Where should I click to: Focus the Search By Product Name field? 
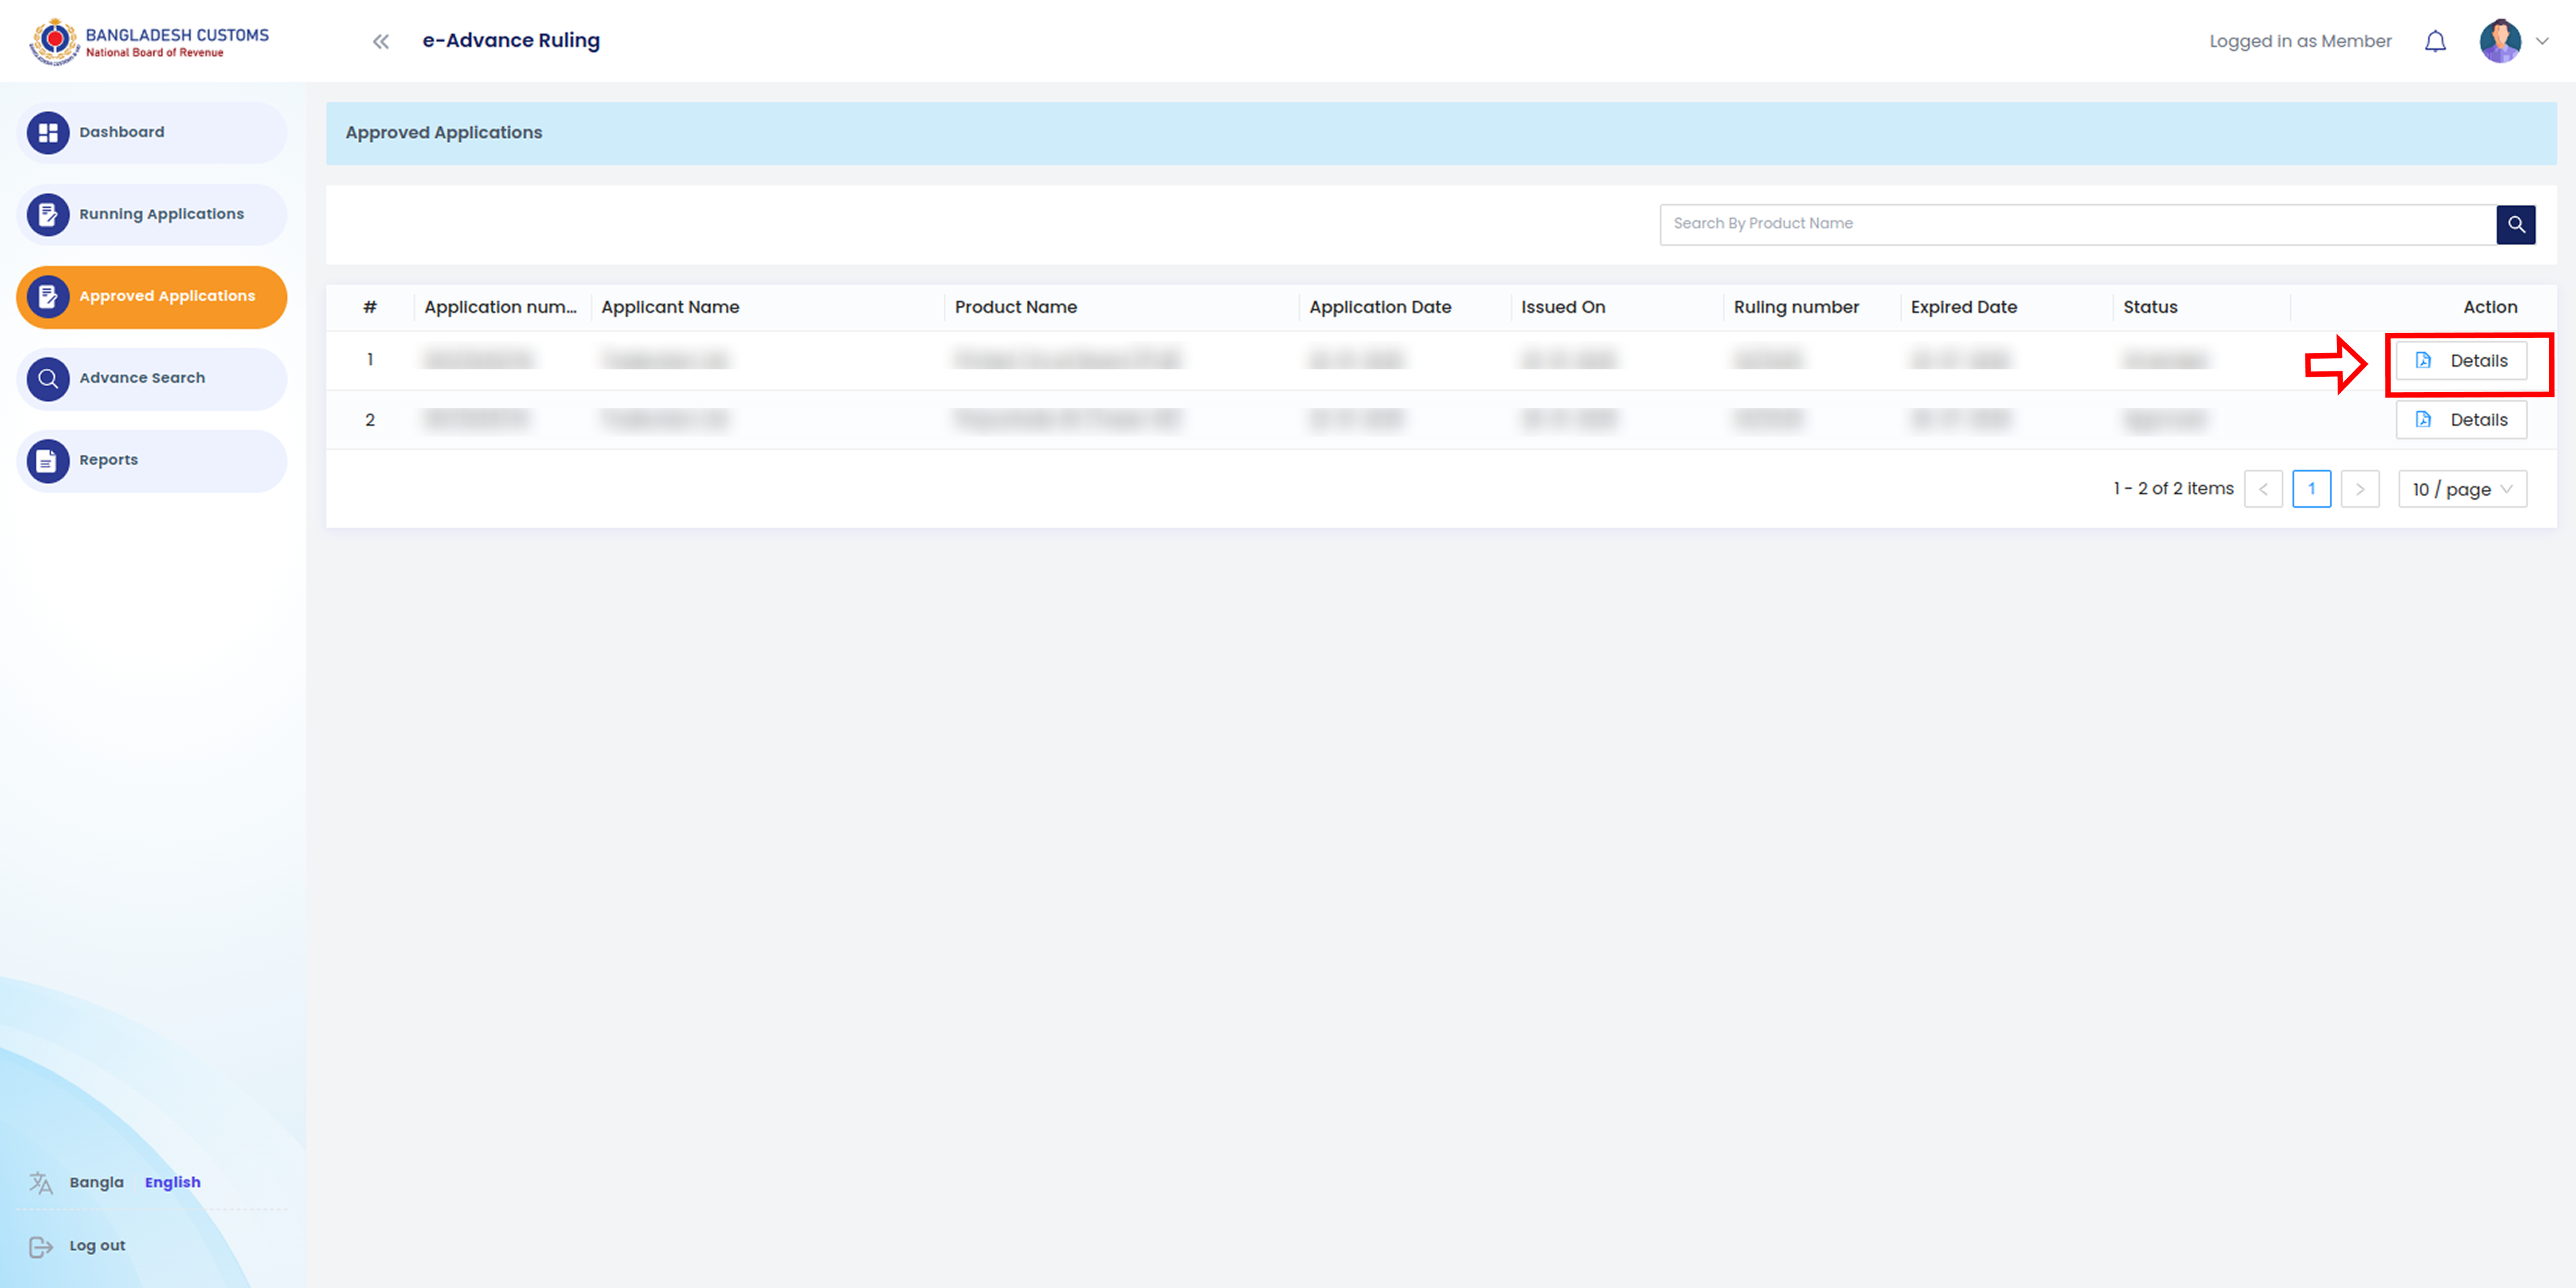[2077, 224]
